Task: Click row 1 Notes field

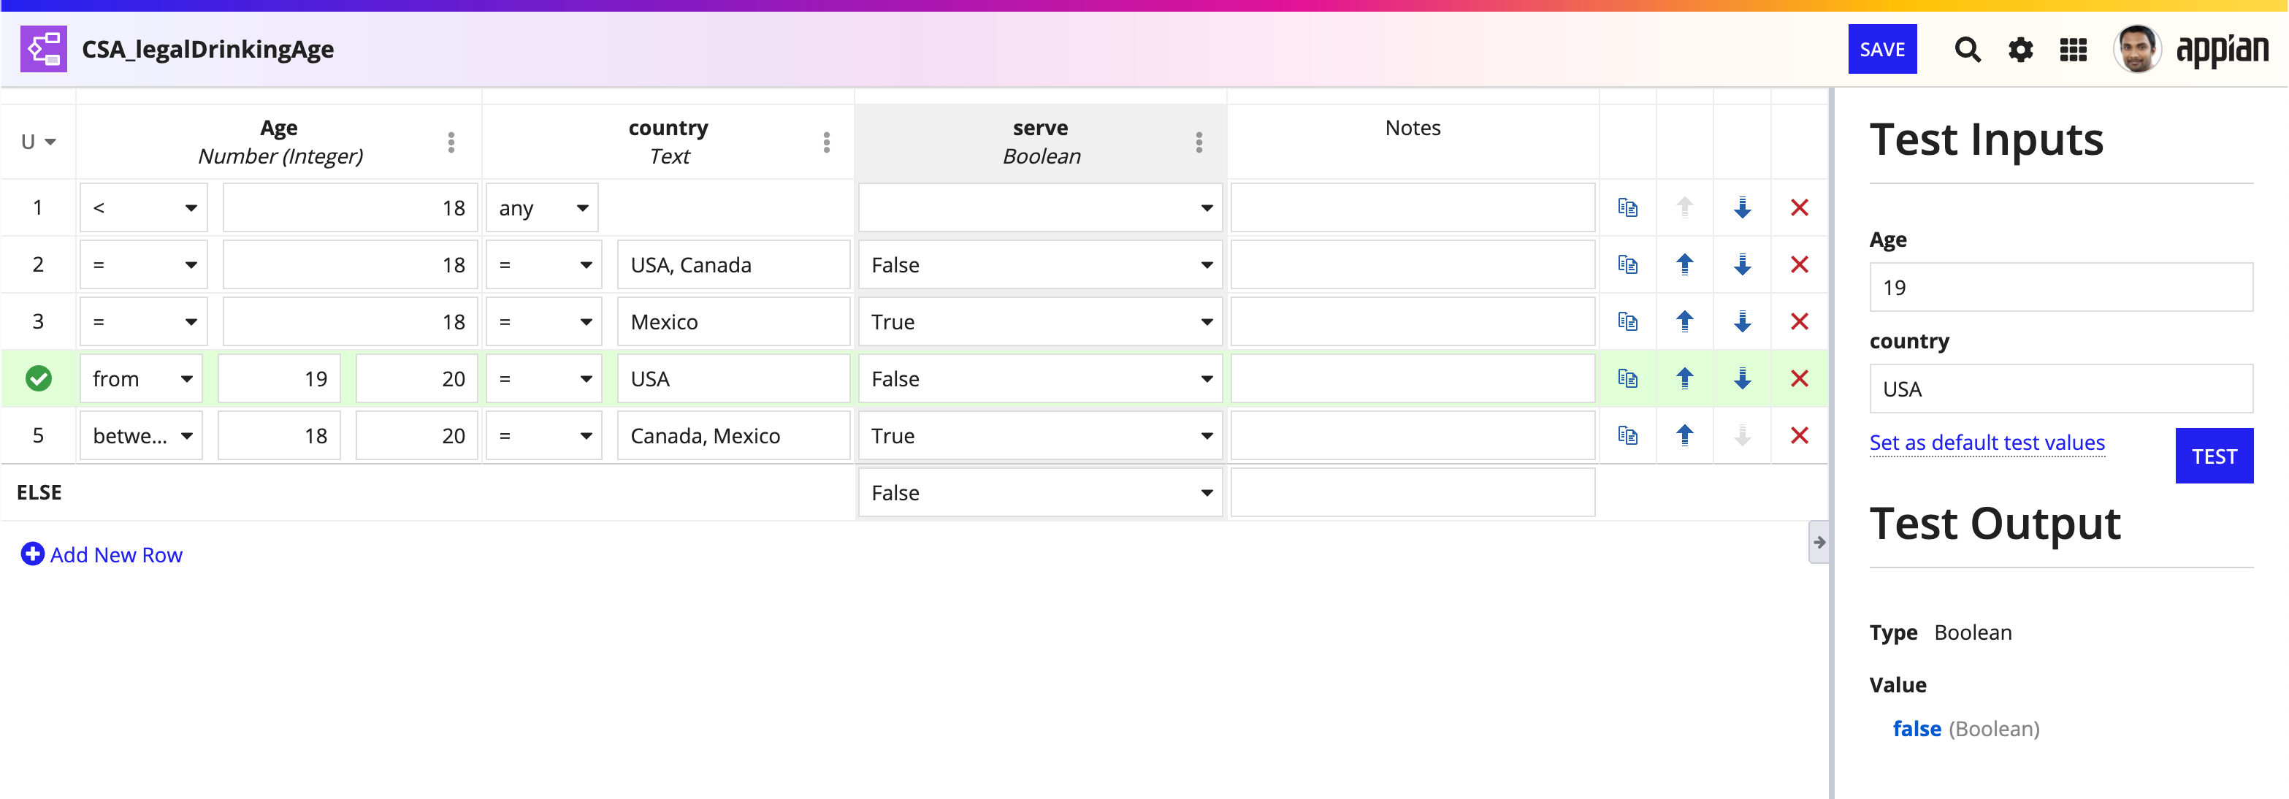Action: click(1412, 208)
